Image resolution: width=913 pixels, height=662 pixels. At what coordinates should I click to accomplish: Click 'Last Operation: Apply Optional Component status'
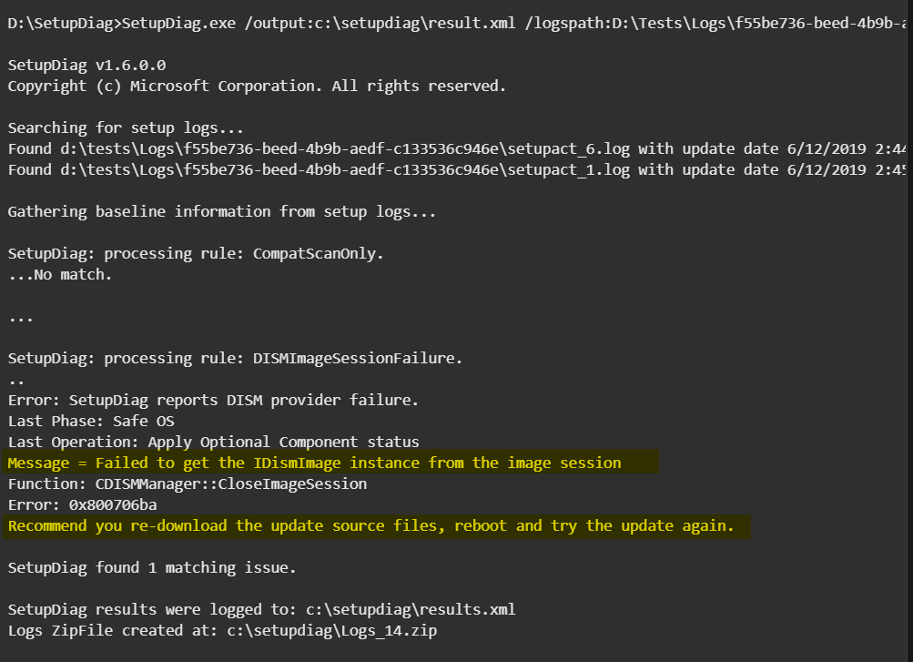pos(213,443)
